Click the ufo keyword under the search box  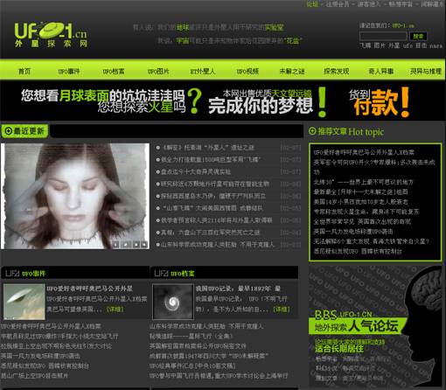pos(408,45)
